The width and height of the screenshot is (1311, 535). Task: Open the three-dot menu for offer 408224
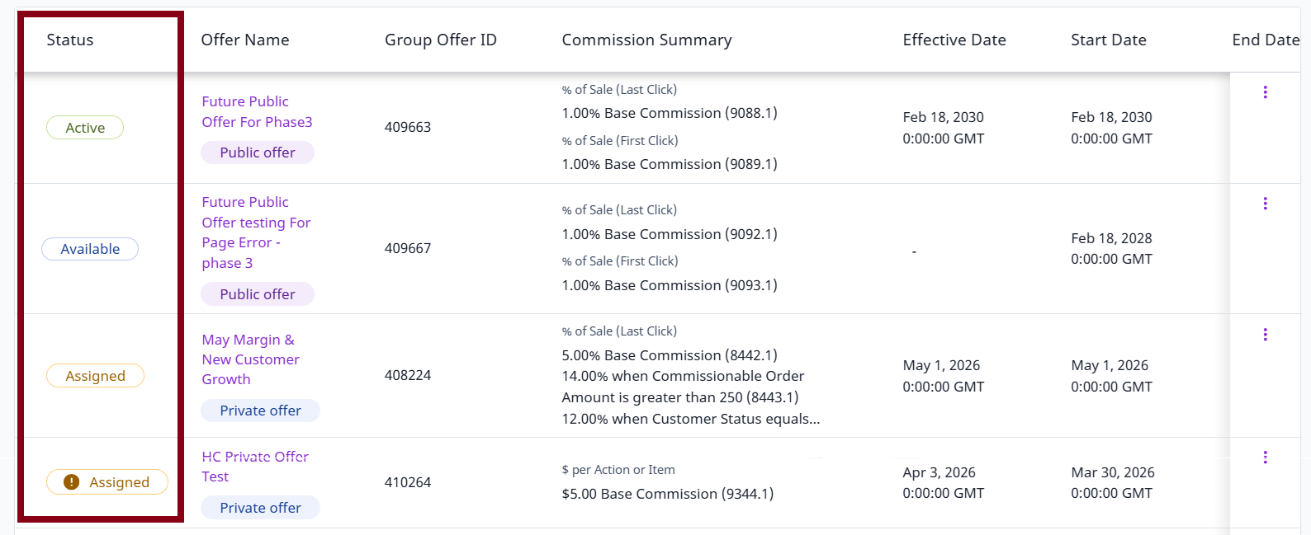1265,335
